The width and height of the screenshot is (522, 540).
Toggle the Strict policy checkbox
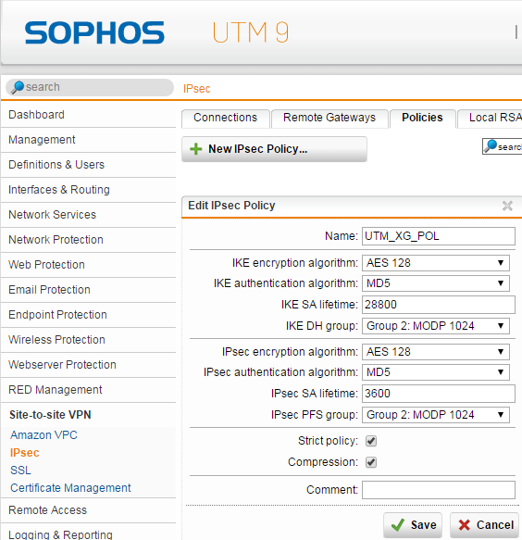pyautogui.click(x=371, y=441)
